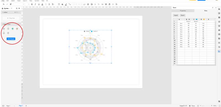Toggle Focus mode in status bar
Image resolution: width=221 pixels, height=107 pixels.
(x=192, y=106)
